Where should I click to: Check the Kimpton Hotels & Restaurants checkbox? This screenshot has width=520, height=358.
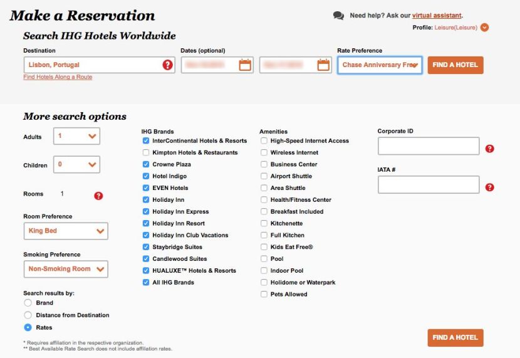[x=145, y=152]
